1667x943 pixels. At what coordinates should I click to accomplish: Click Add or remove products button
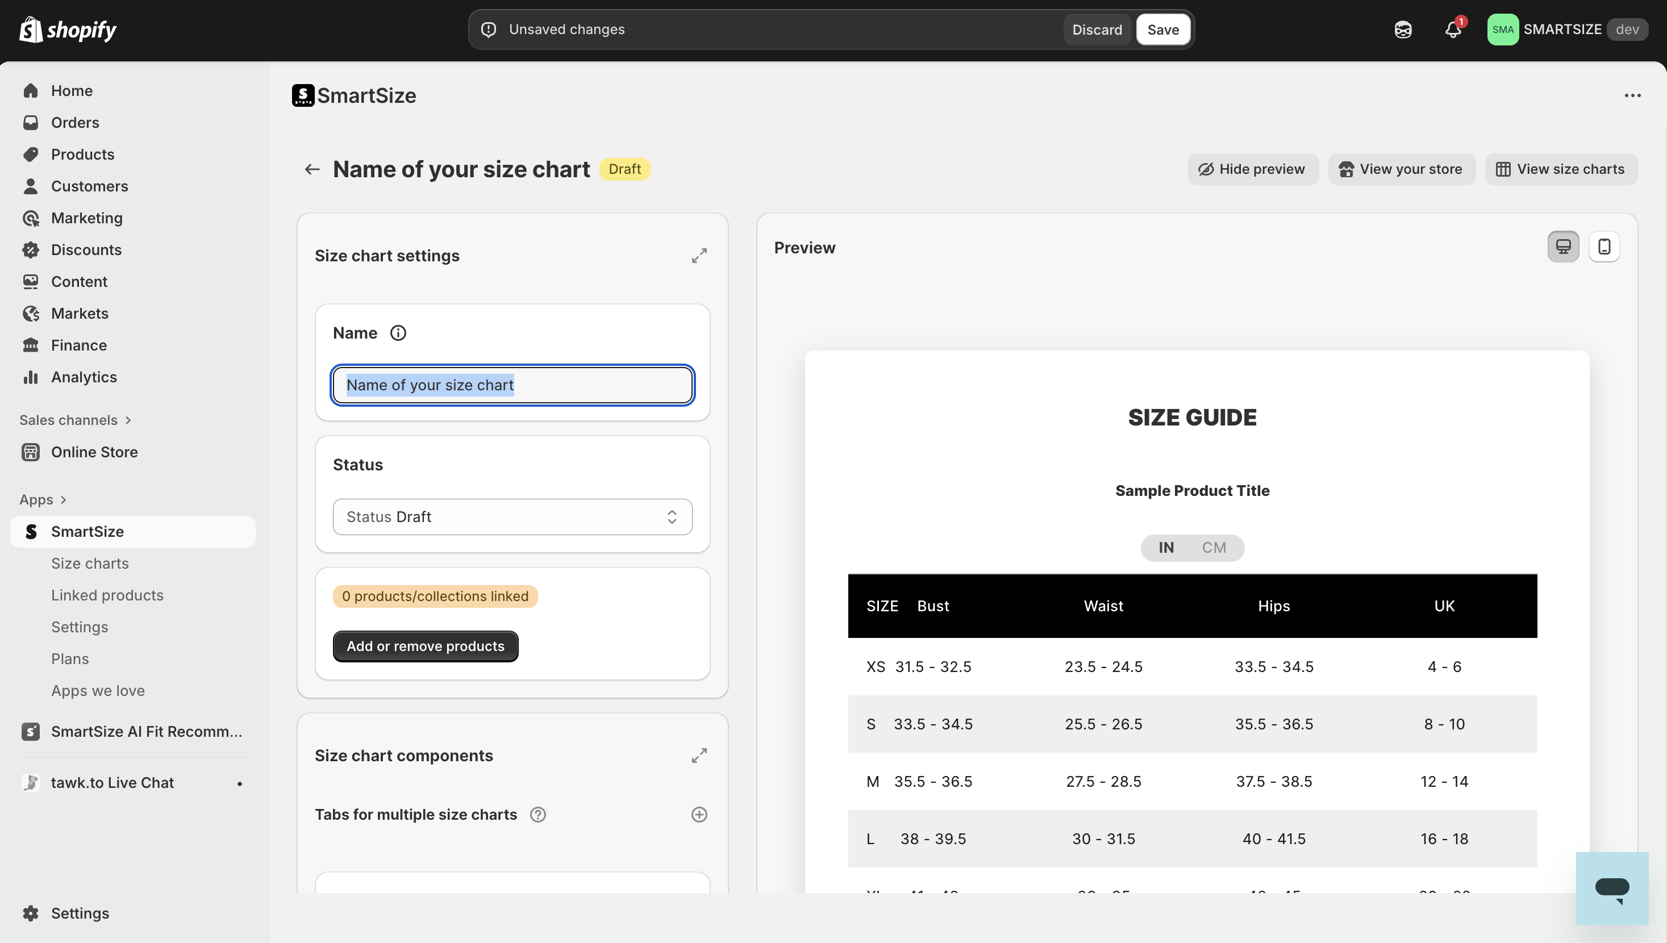tap(425, 646)
